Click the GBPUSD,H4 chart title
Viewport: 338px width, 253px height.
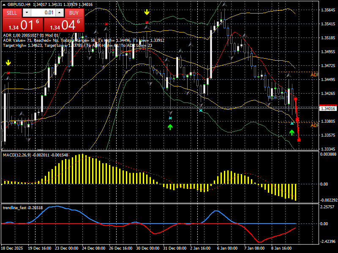[20, 5]
